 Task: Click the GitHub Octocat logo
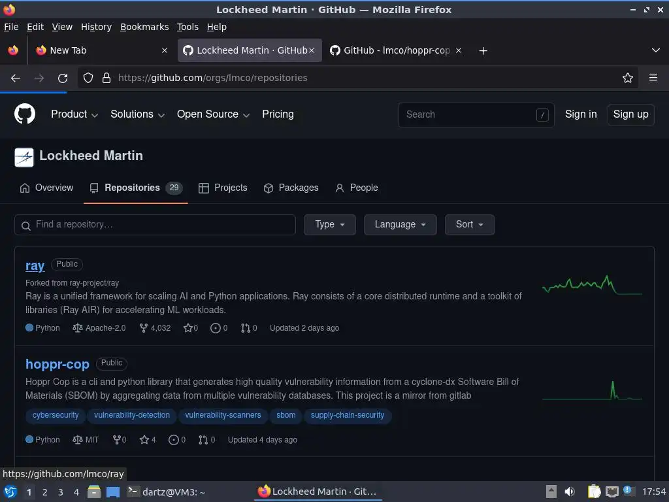25,114
